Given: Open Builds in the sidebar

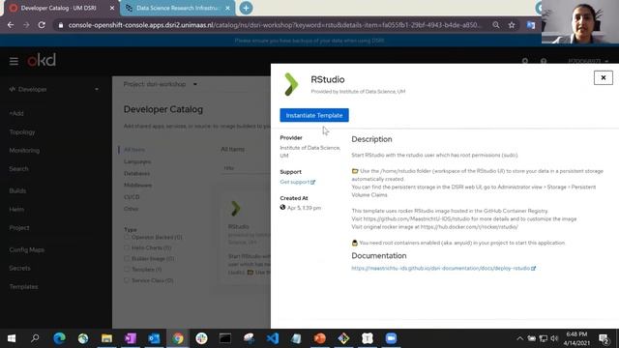Looking at the screenshot, I should (17, 191).
